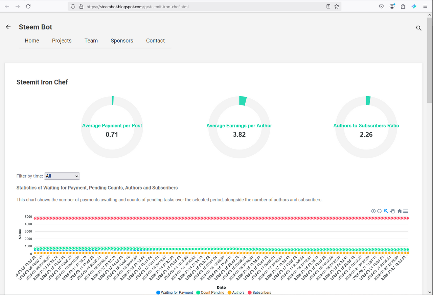433x295 pixels.
Task: Click the tracking protection shield icon
Action: tap(73, 6)
